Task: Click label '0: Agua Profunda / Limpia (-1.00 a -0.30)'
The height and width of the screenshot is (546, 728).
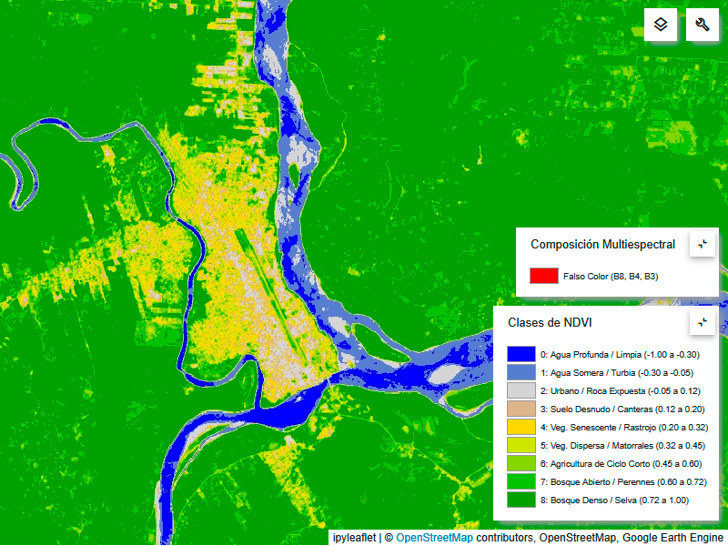Action: coord(620,355)
